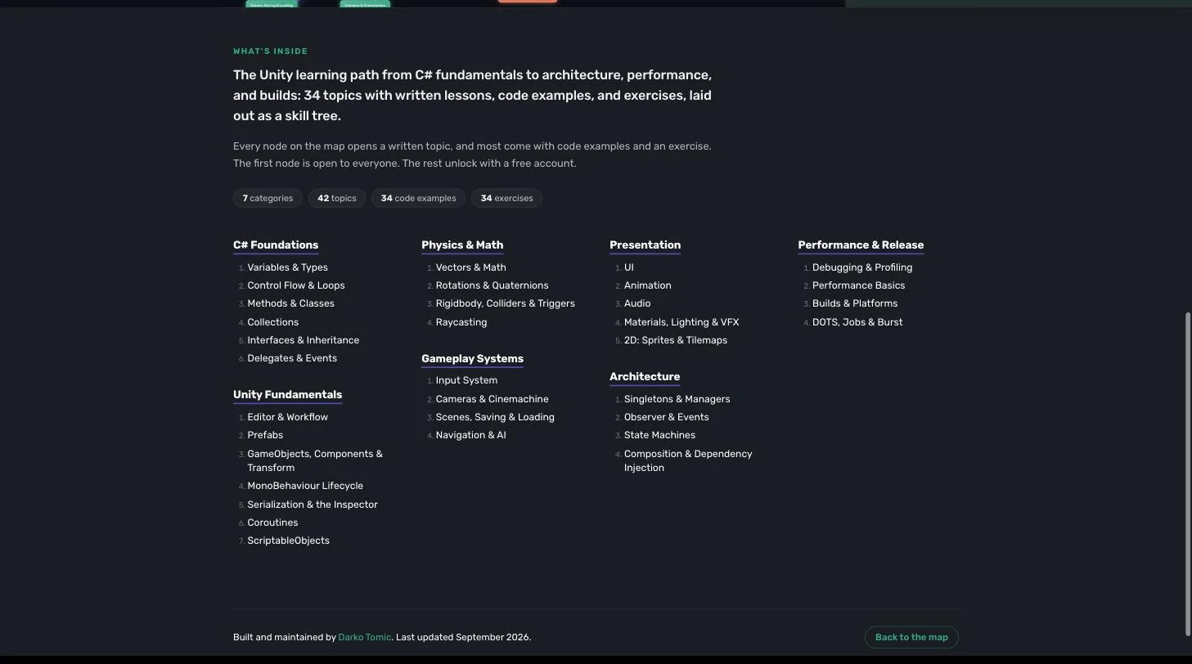
Task: Click the Unity Fundamentals category heading
Action: click(287, 395)
